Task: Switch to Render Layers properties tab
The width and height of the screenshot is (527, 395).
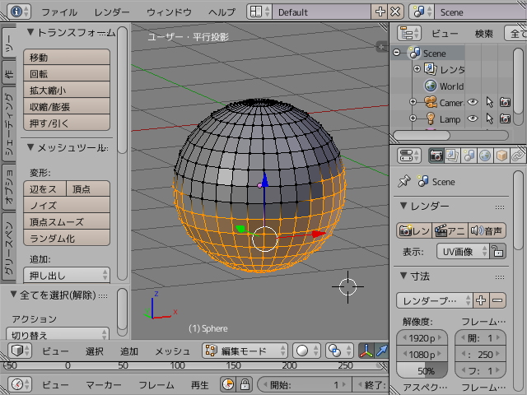Action: tap(452, 156)
